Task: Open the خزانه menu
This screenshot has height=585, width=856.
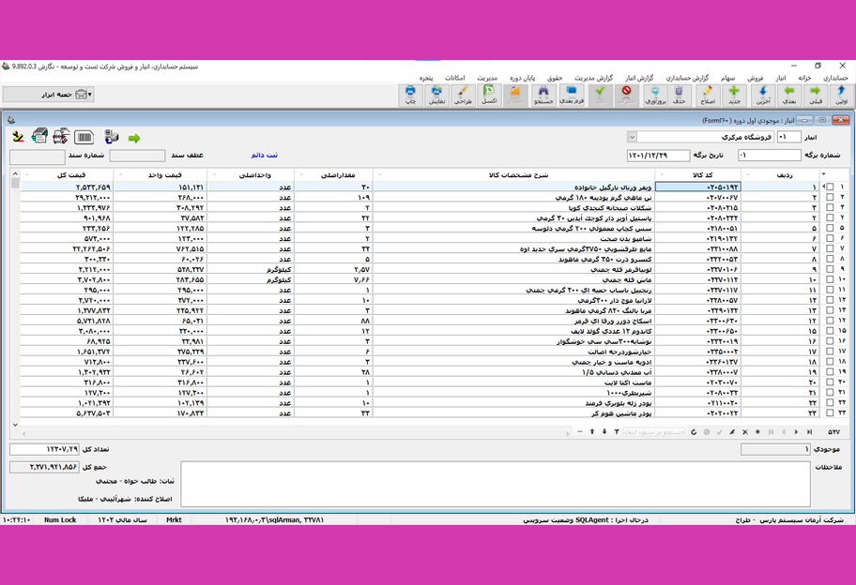Action: [x=804, y=78]
